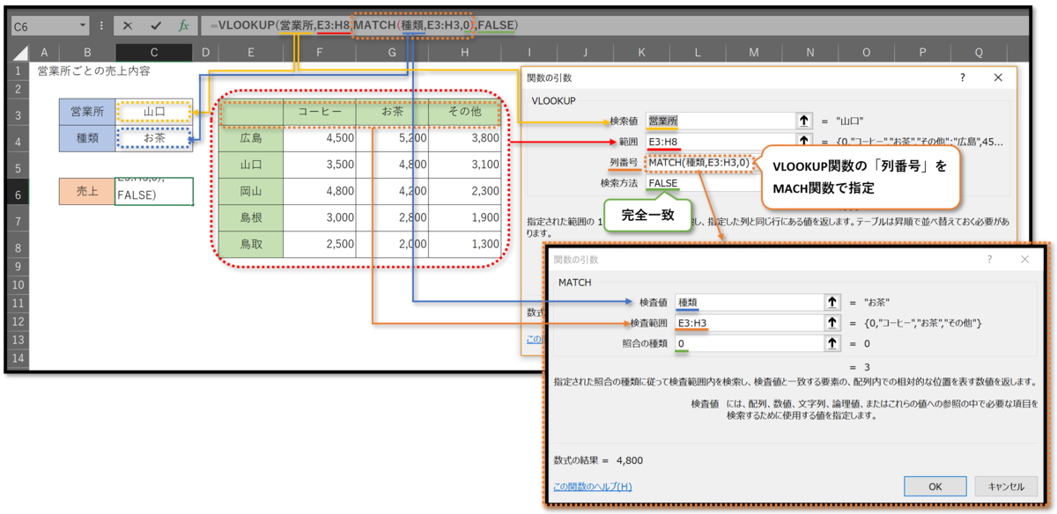
Task: Click cell with value 1,300
Action: 464,244
